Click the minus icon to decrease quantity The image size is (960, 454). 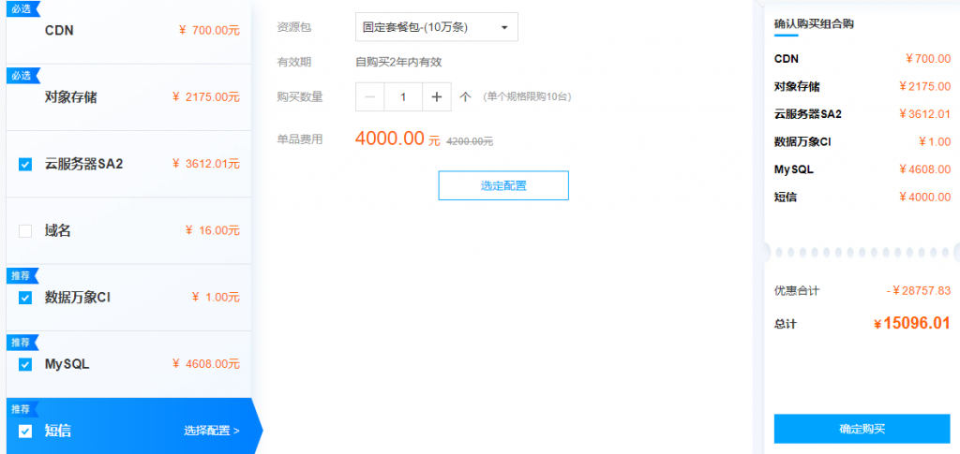pos(369,97)
